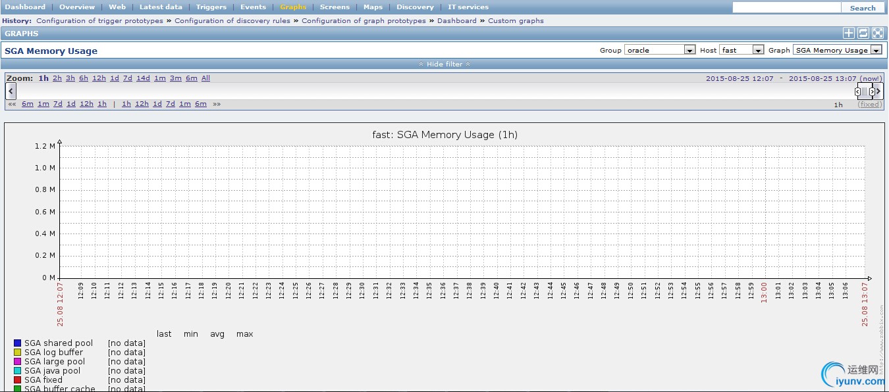This screenshot has width=889, height=392.
Task: Set zoom to 3m
Action: click(x=176, y=78)
